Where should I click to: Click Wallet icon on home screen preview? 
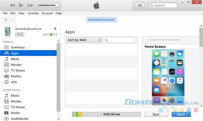(x=180, y=63)
